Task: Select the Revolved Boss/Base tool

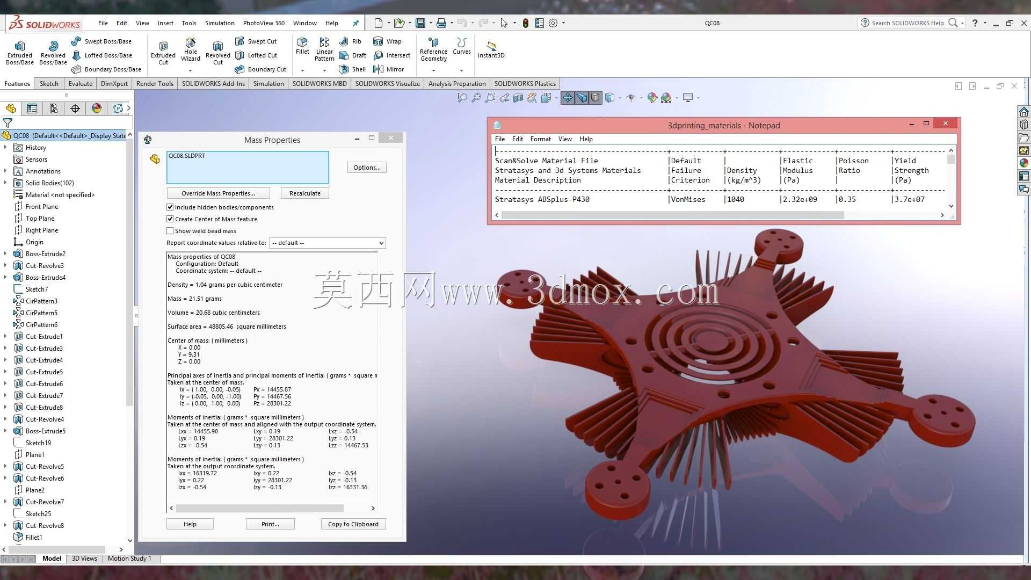Action: tap(53, 53)
